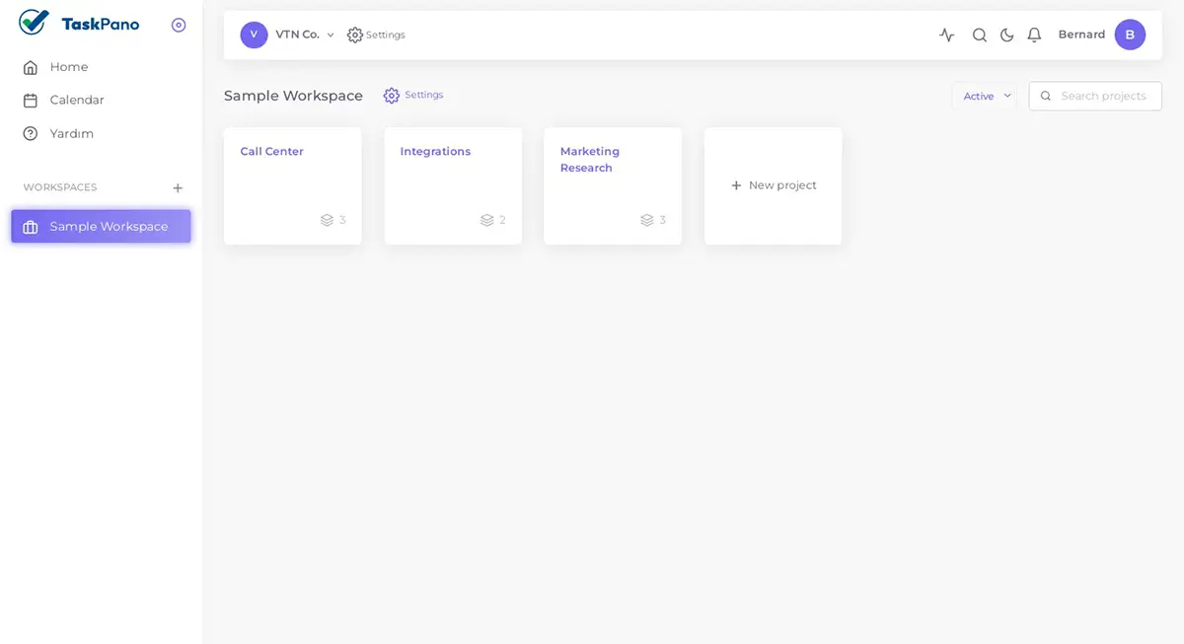Click the Home house icon
The image size is (1184, 644).
31,67
